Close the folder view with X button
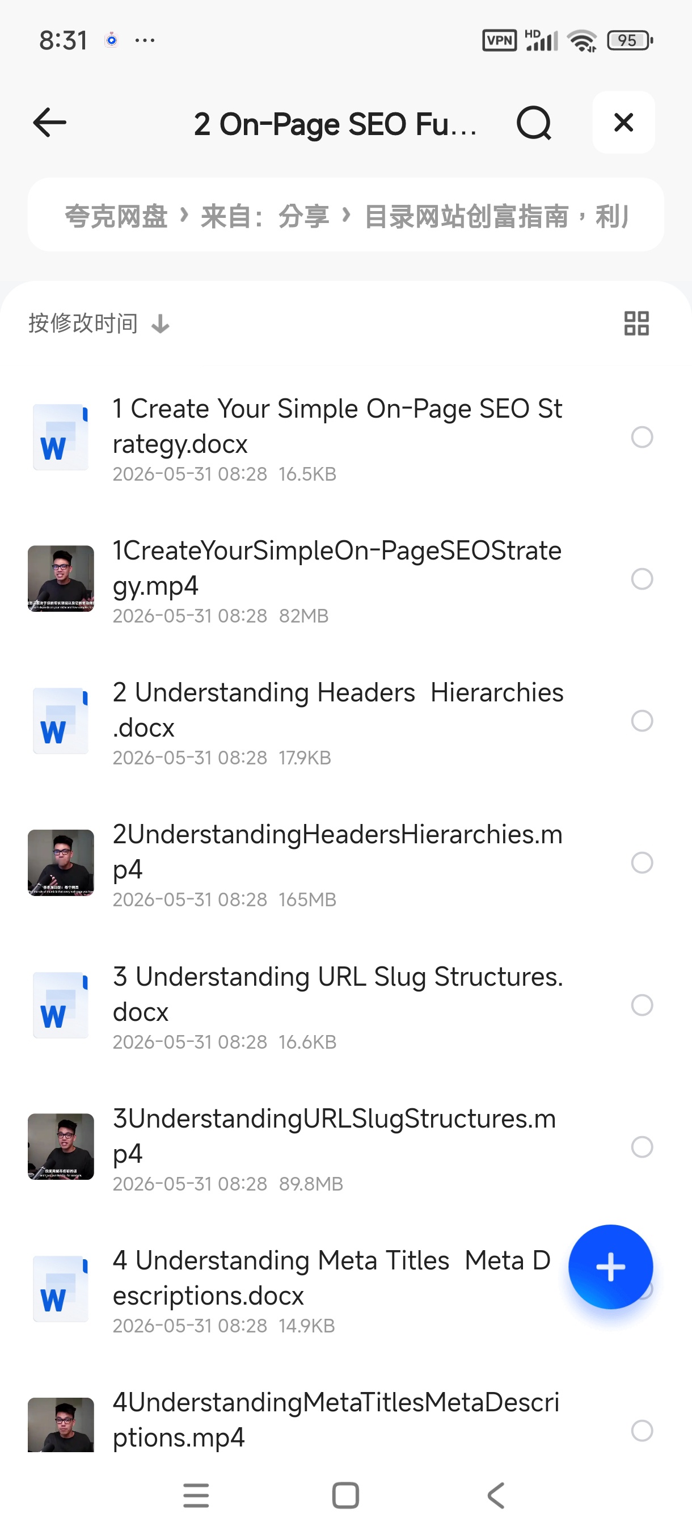The height and width of the screenshot is (1539, 692). 623,123
